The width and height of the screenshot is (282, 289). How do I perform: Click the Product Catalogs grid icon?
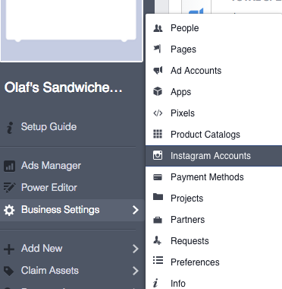158,134
